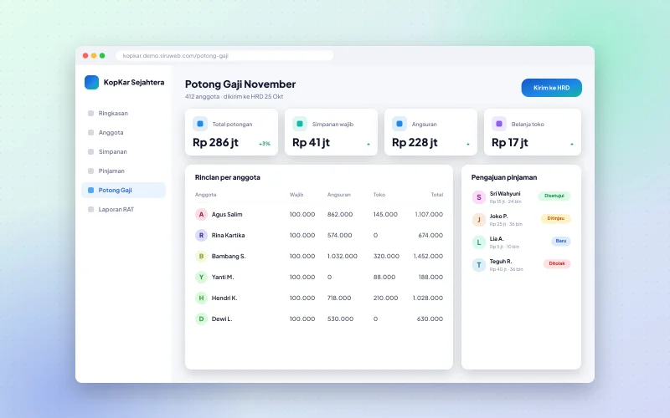Click the Toko column header
This screenshot has height=418, width=670.
379,195
